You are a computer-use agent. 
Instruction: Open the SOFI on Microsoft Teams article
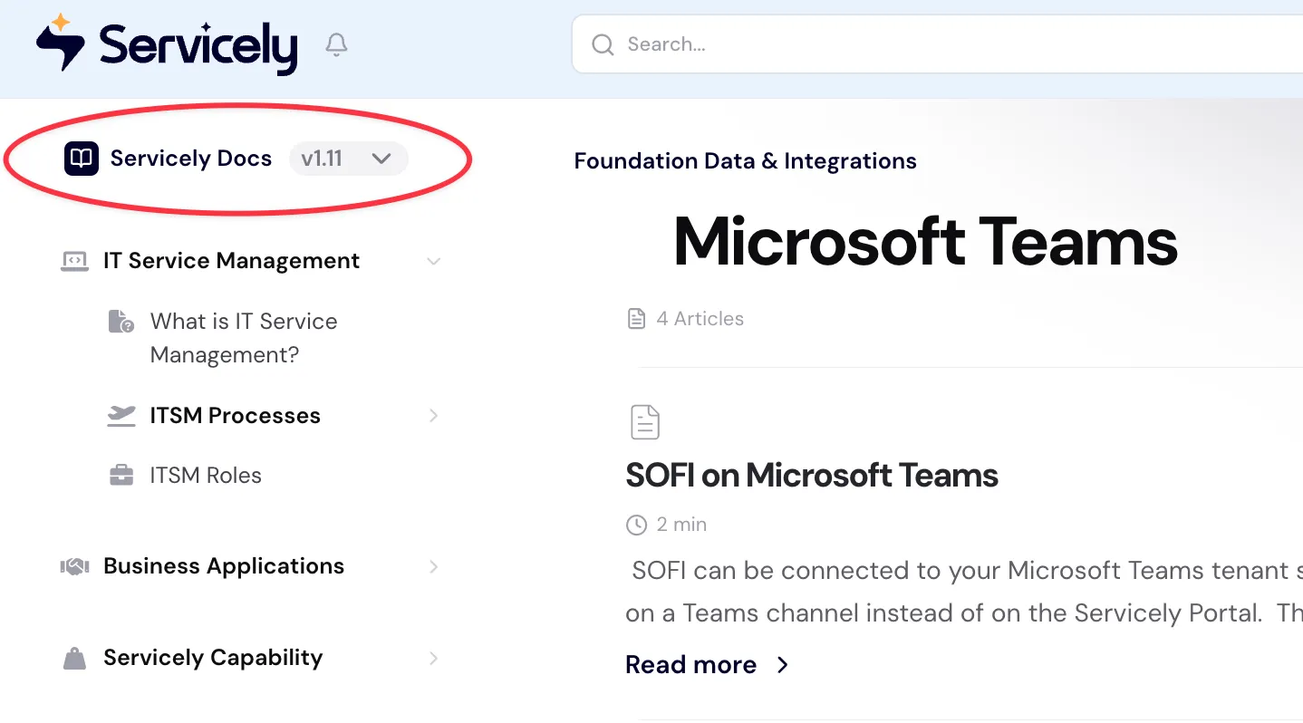pos(812,476)
